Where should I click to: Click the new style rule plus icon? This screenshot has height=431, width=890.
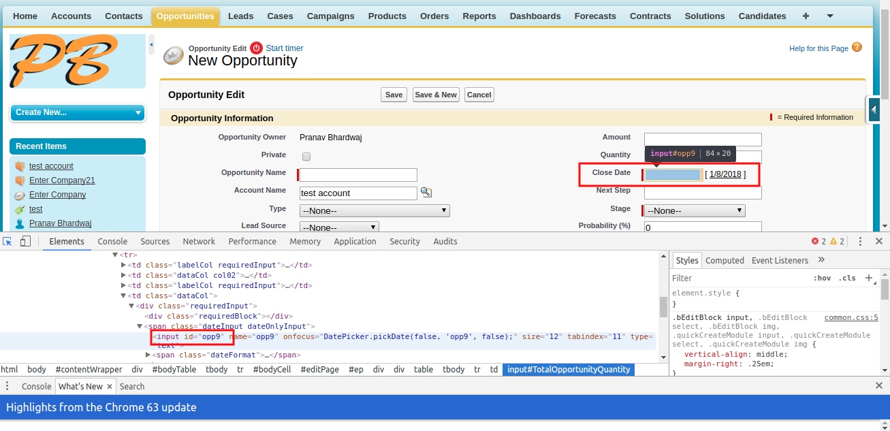868,278
